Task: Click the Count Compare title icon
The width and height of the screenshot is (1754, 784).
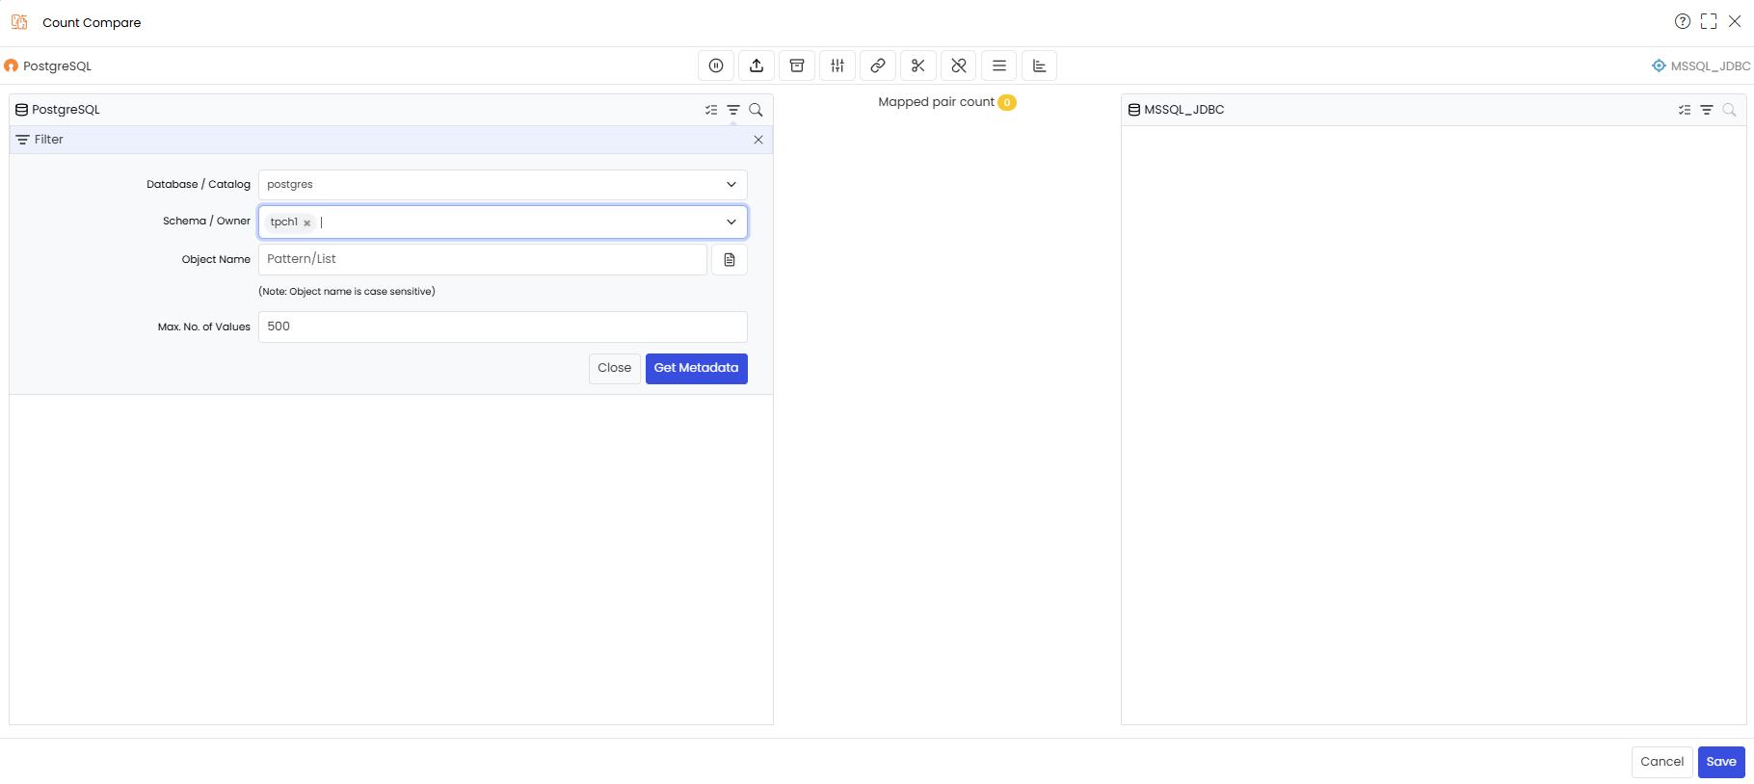Action: tap(19, 21)
